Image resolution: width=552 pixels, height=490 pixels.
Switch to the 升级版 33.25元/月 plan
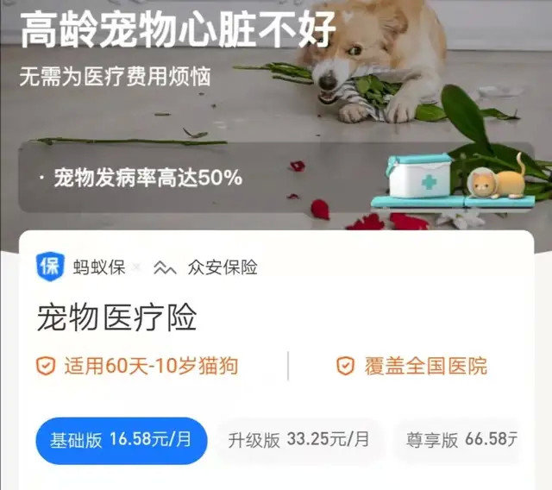[x=298, y=440]
